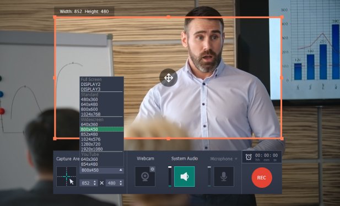Mute the System Audio speaker button
Viewport: 340px width, 206px height.
(184, 176)
